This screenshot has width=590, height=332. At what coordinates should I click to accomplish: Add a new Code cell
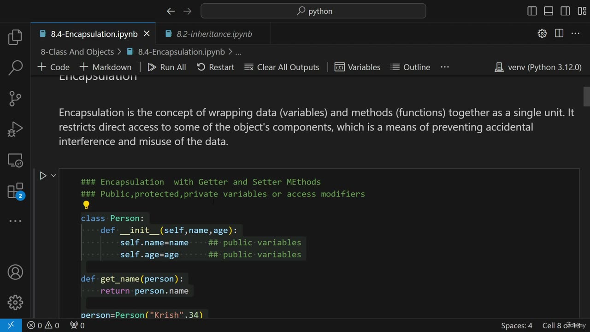(53, 67)
